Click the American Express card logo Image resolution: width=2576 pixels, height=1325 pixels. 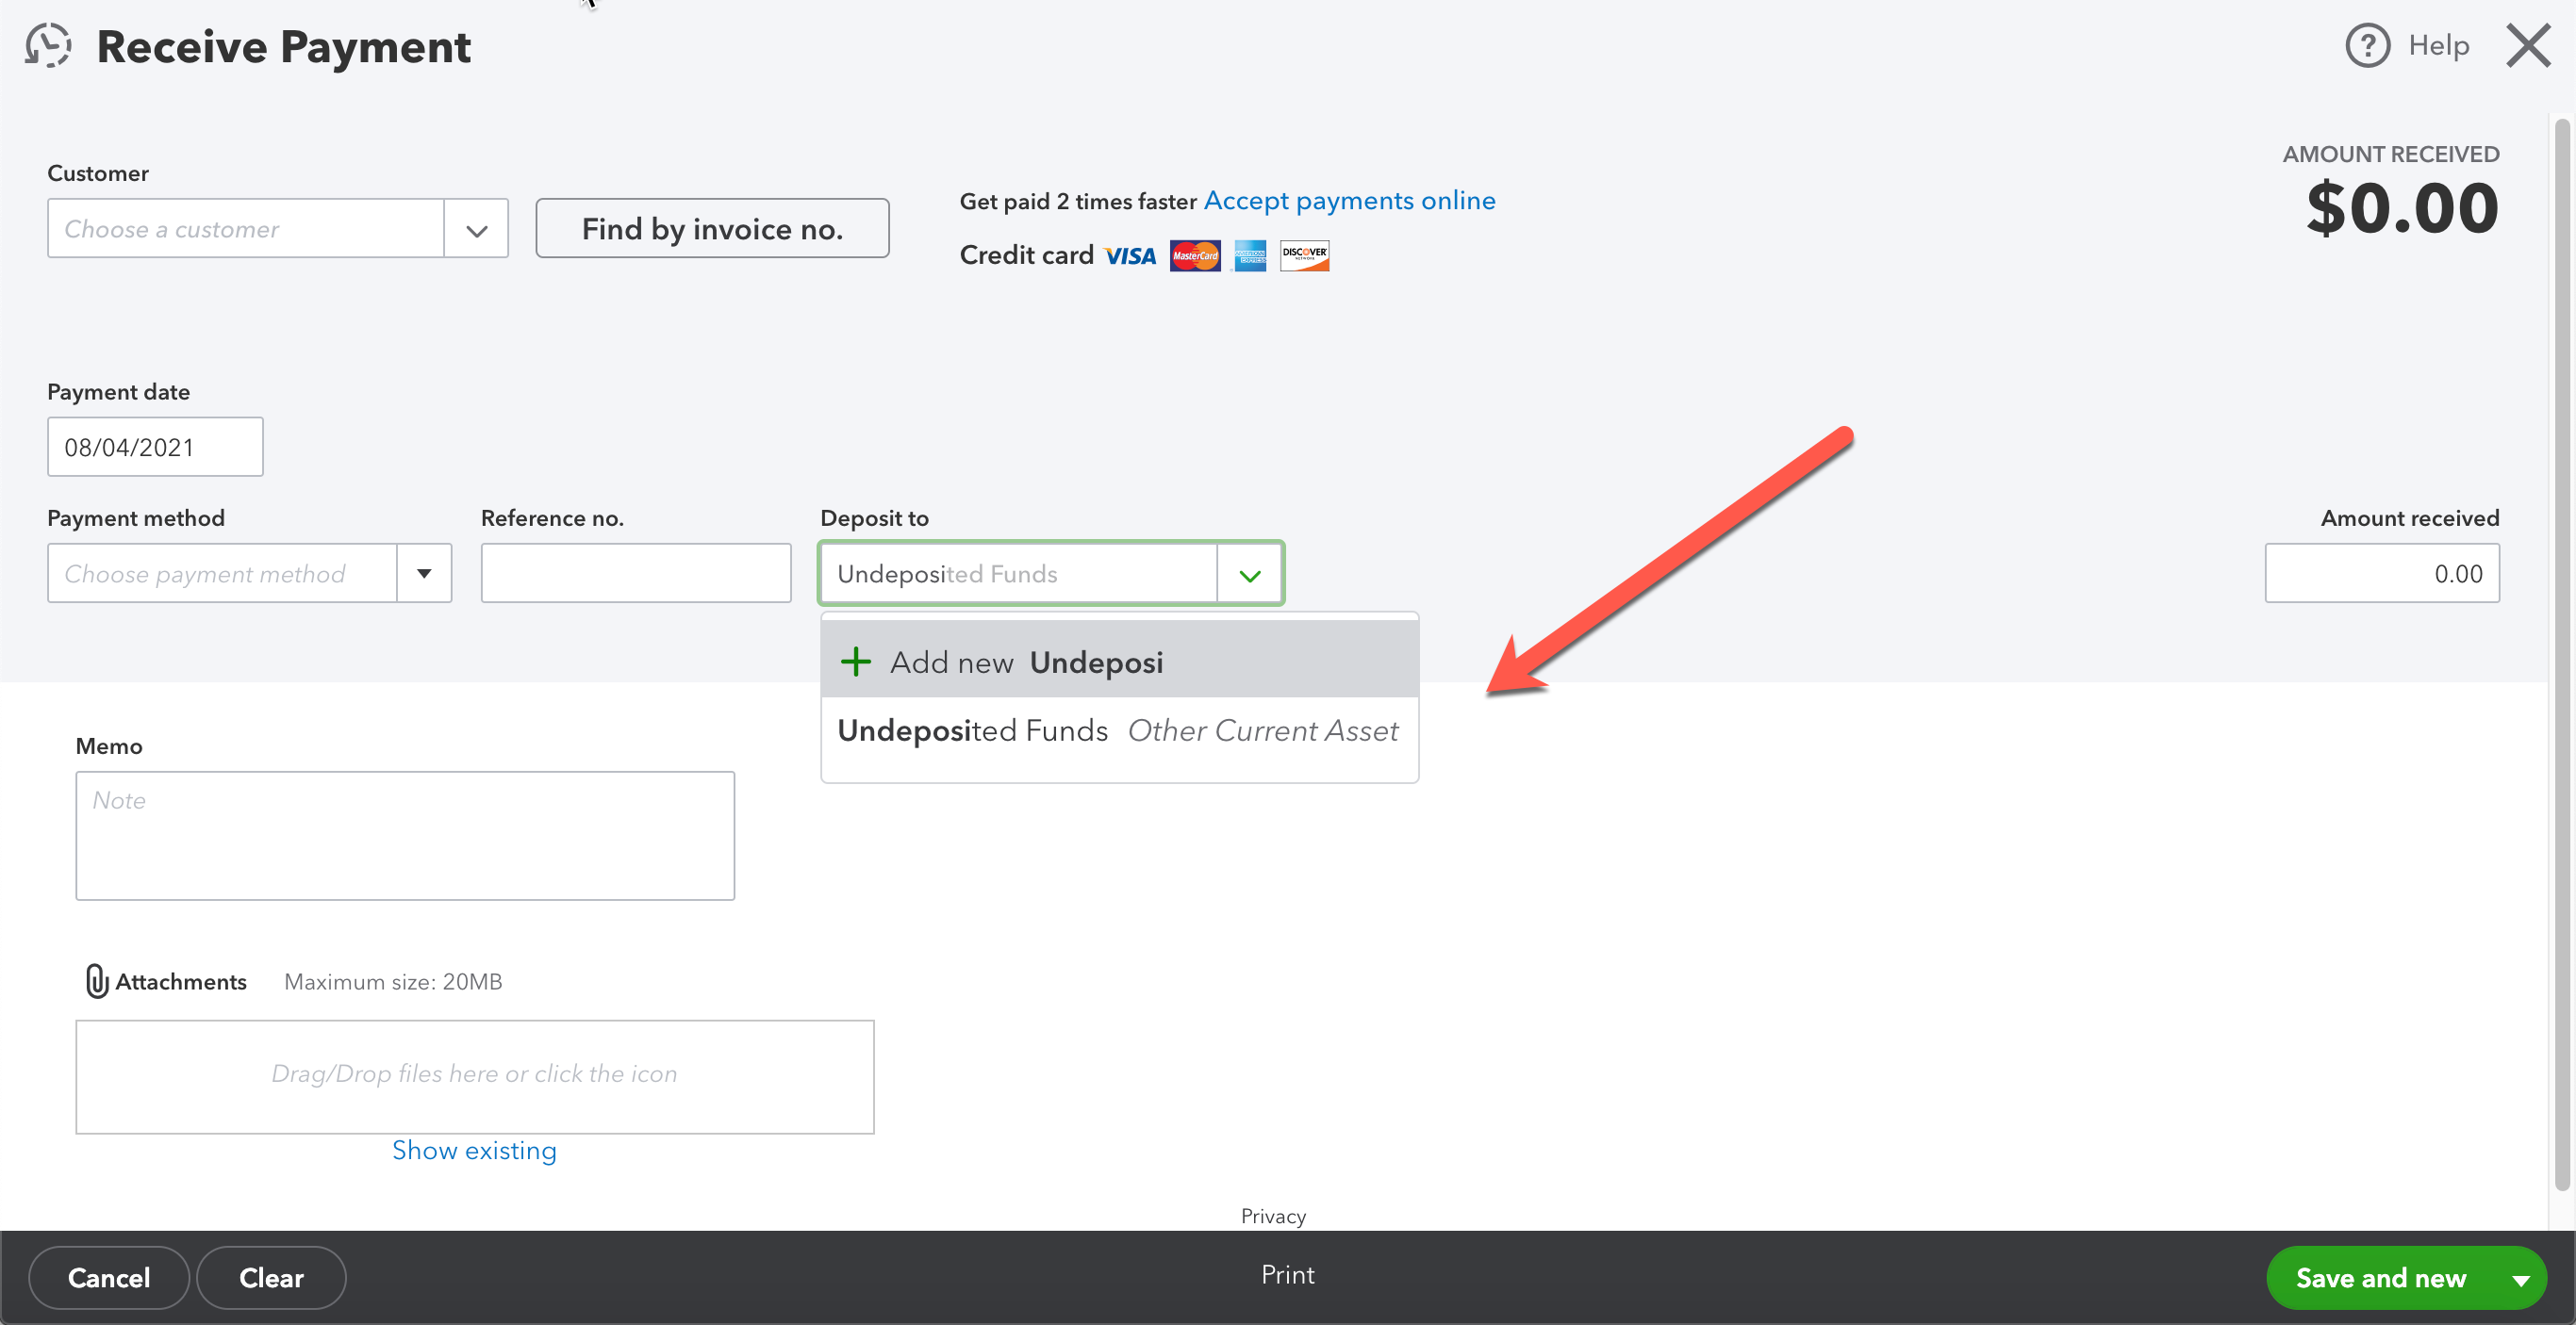(x=1249, y=255)
